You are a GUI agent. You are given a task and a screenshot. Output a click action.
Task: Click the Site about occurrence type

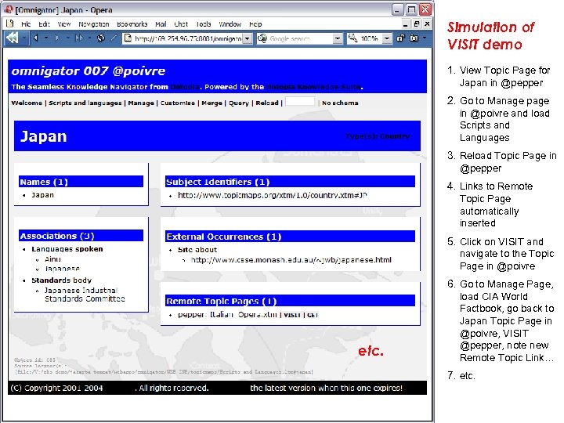pyautogui.click(x=197, y=250)
